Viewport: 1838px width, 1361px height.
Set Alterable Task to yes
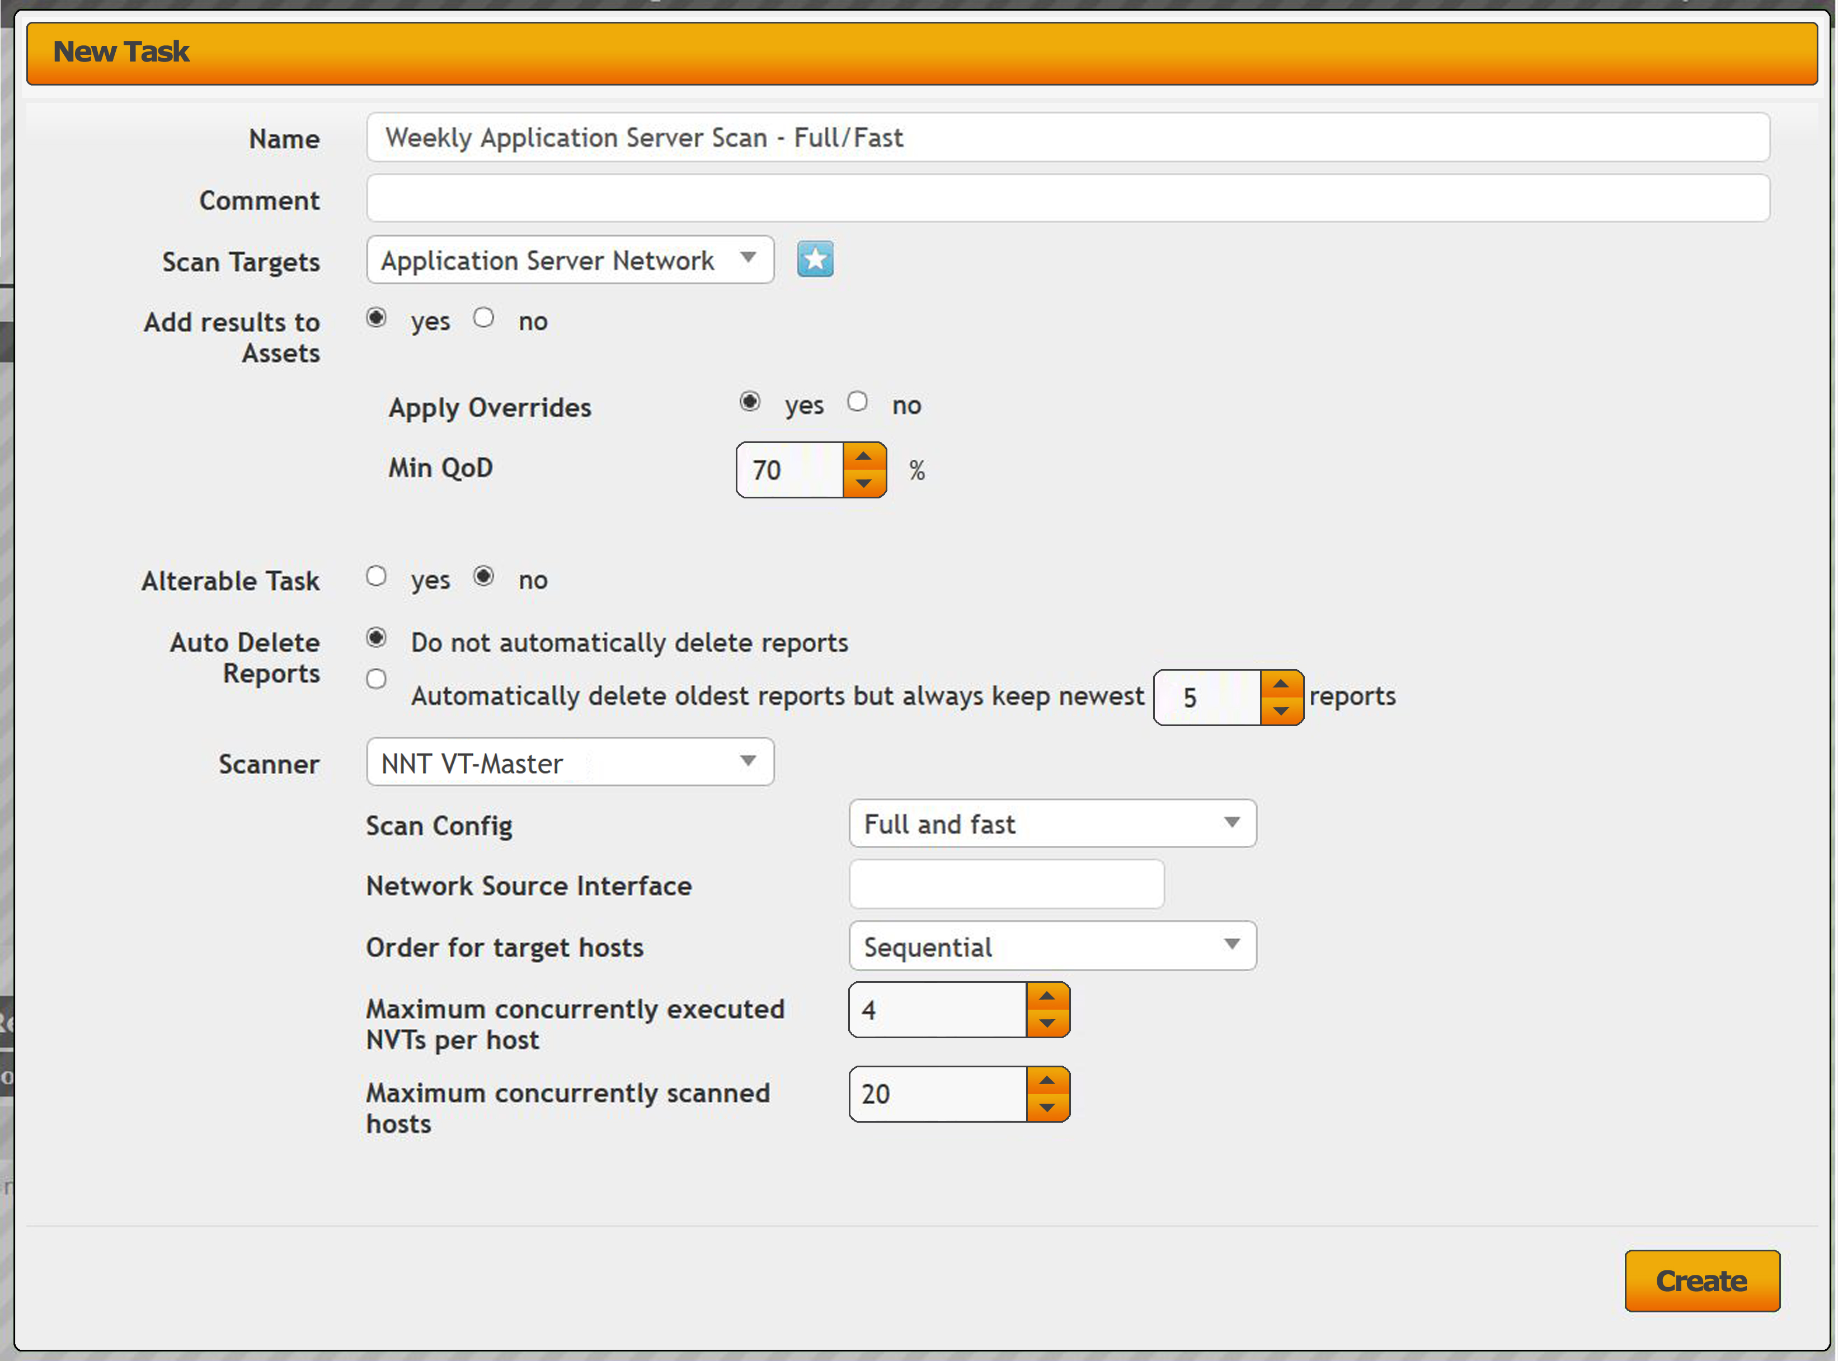coord(377,577)
